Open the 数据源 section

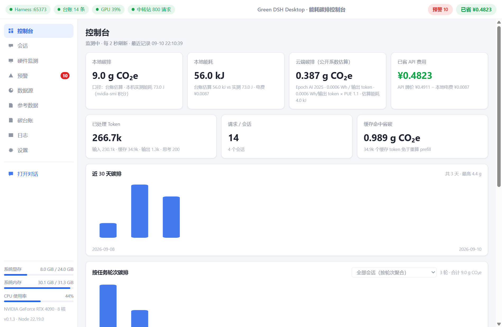(39, 91)
